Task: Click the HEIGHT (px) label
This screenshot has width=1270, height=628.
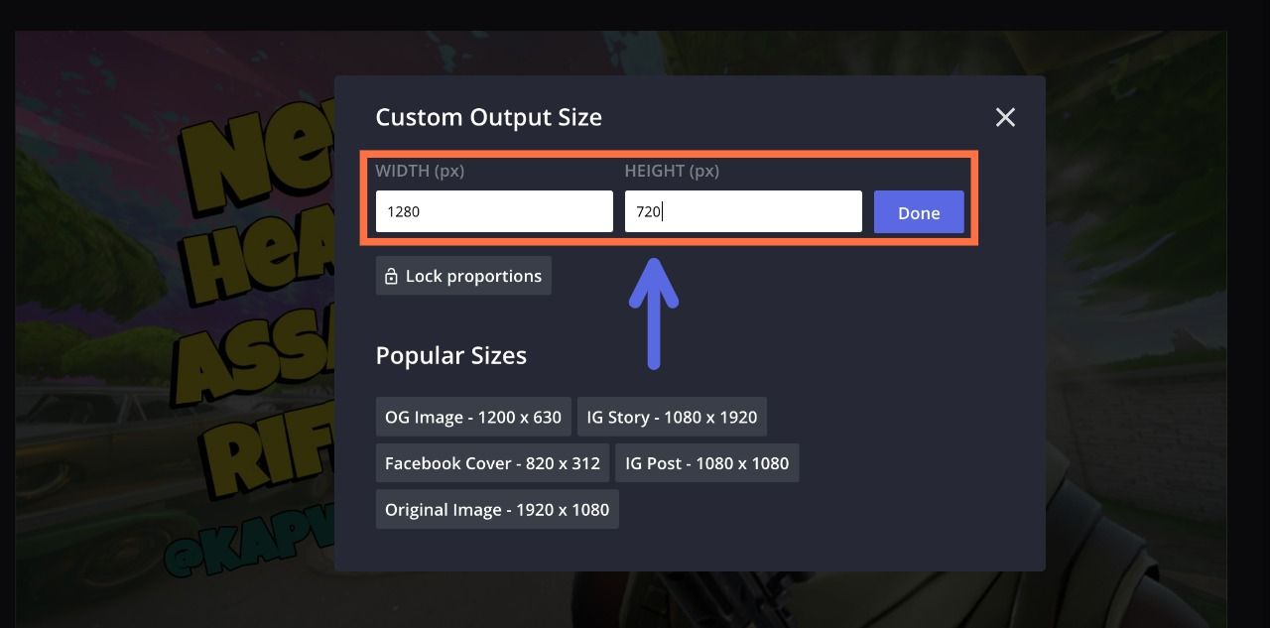Action: tap(672, 171)
